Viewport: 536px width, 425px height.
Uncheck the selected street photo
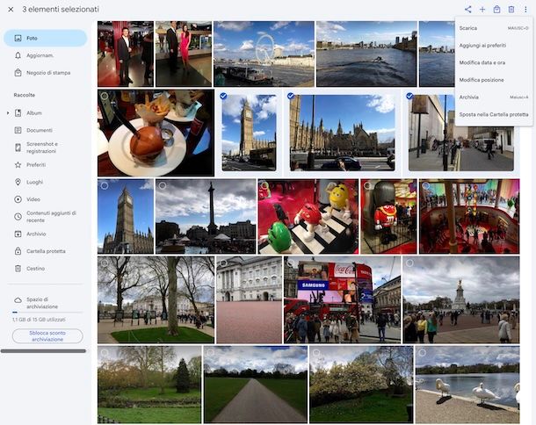(409, 97)
